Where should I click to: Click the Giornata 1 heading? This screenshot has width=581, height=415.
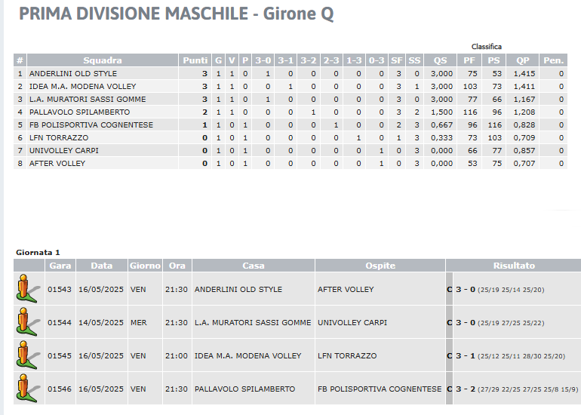click(x=38, y=252)
